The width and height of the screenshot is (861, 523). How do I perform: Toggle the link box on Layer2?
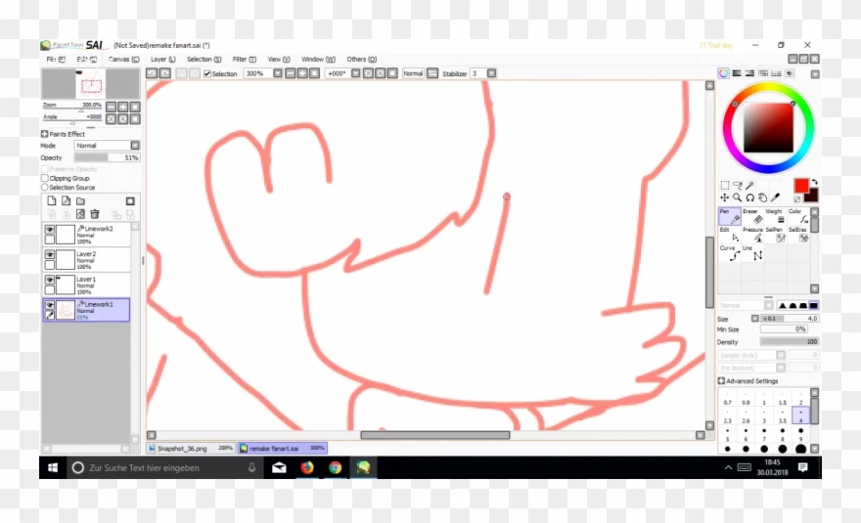click(50, 265)
